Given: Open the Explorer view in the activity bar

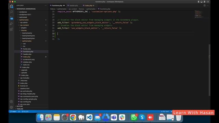Looking at the screenshot, I should [11, 6].
